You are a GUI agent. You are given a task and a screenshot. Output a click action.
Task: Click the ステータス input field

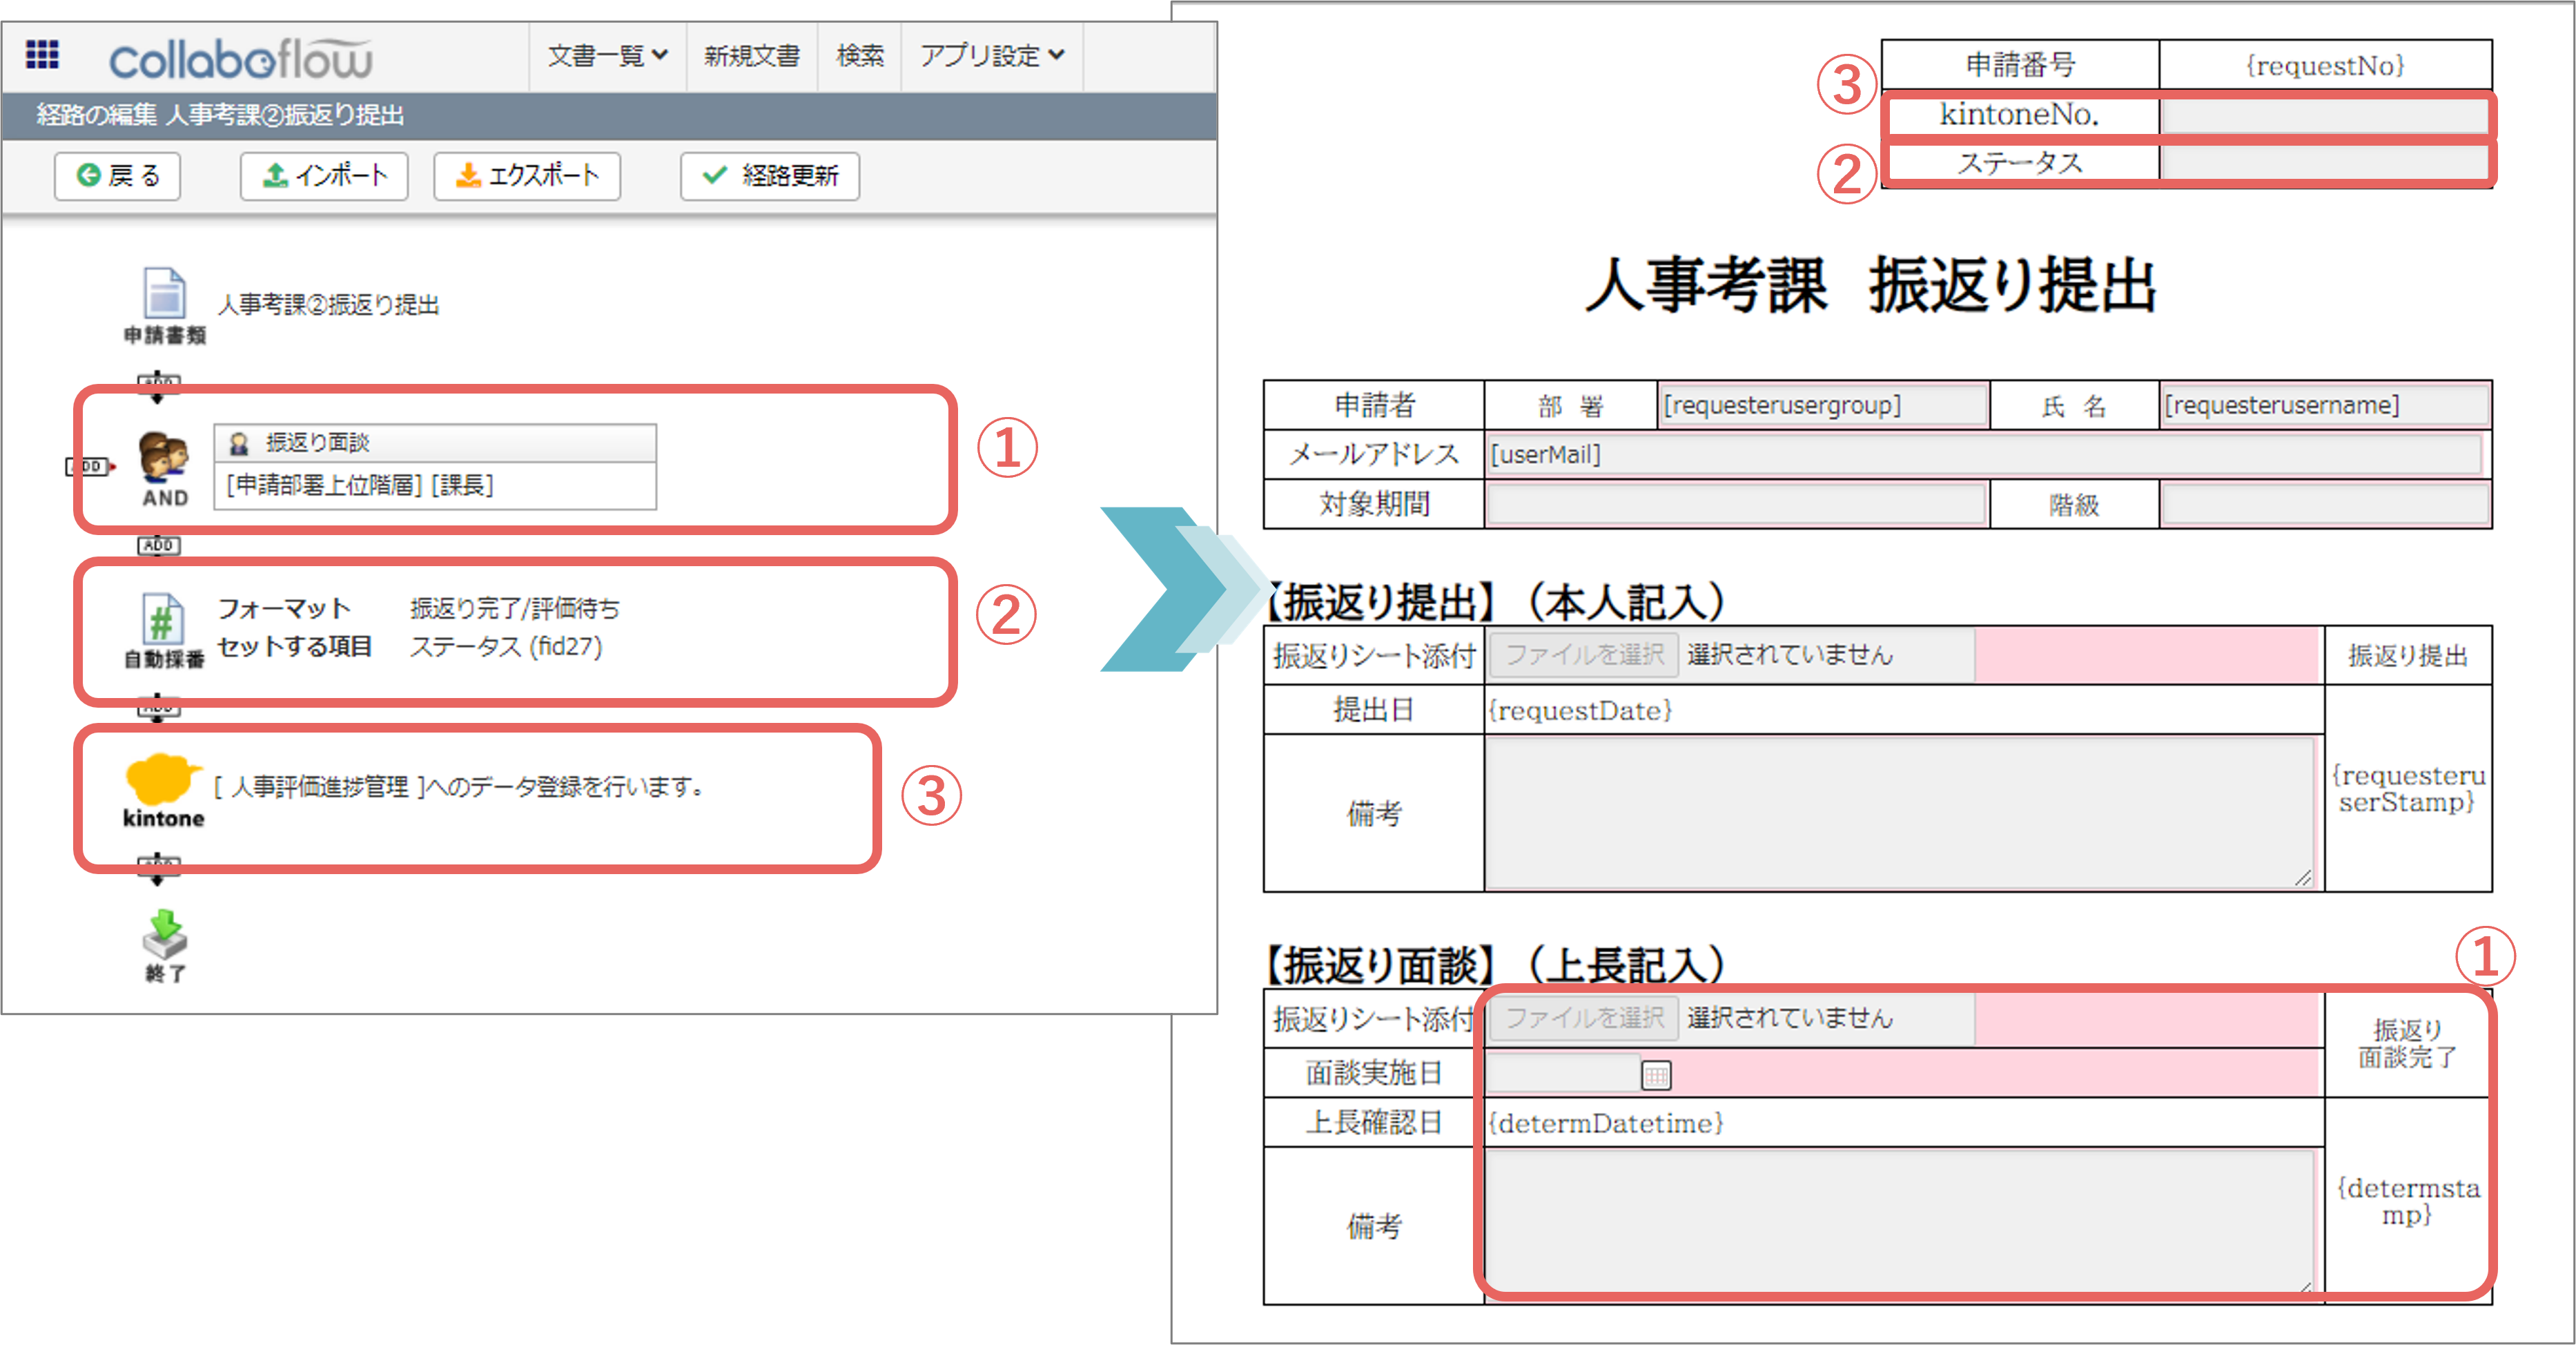pyautogui.click(x=2324, y=163)
